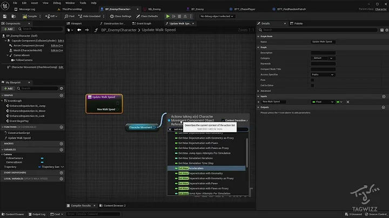The width and height of the screenshot is (389, 218).
Task: Collapse the EventGraph tree
Action: (3, 101)
